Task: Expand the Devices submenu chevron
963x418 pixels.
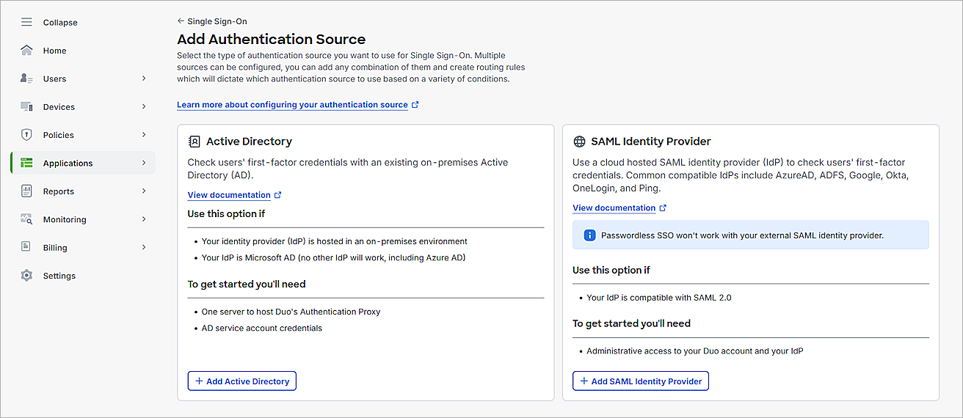Action: 144,107
